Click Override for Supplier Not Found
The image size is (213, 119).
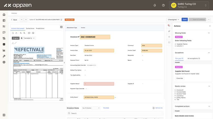[x=179, y=78]
